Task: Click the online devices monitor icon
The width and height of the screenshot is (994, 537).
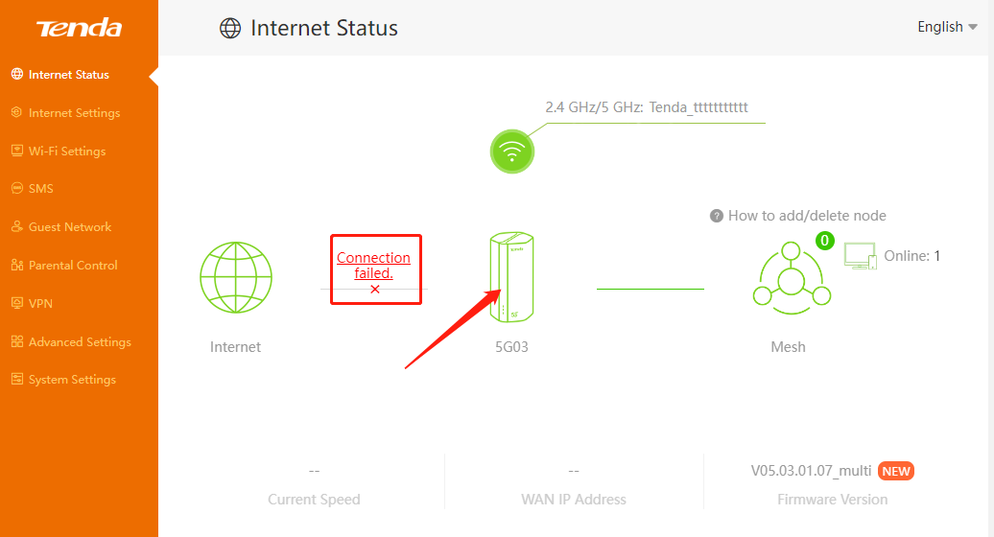Action: [x=860, y=256]
